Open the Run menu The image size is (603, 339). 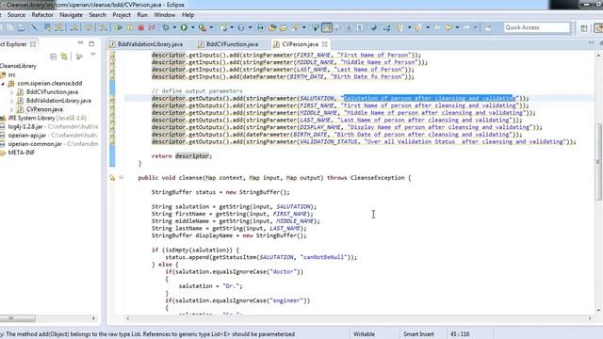click(x=142, y=15)
